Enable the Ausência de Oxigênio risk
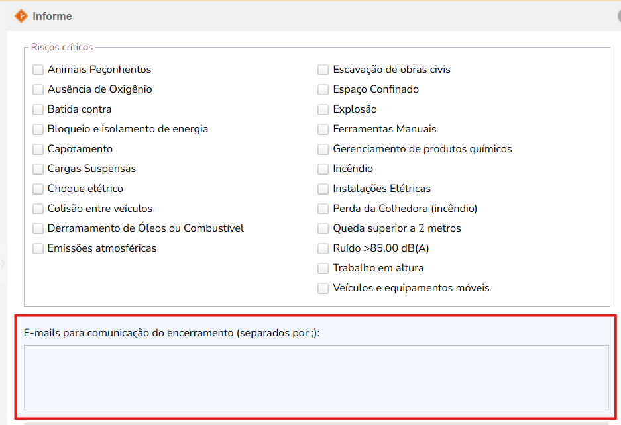This screenshot has height=425, width=621. click(x=38, y=89)
